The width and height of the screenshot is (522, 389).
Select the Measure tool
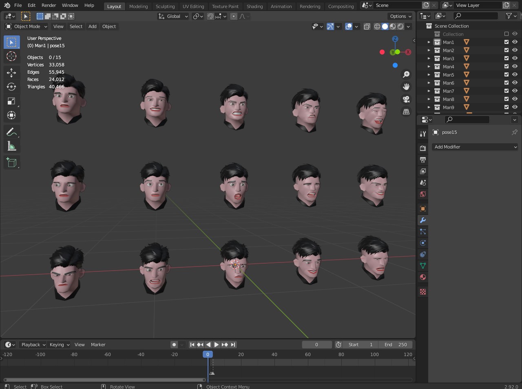11,146
